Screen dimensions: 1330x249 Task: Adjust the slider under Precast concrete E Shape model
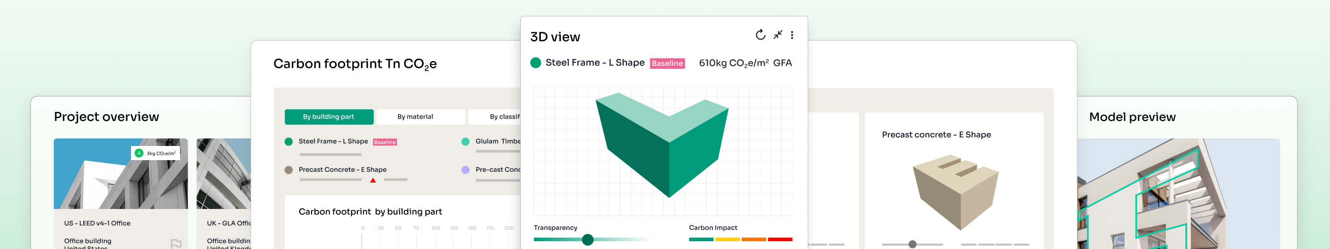[912, 244]
